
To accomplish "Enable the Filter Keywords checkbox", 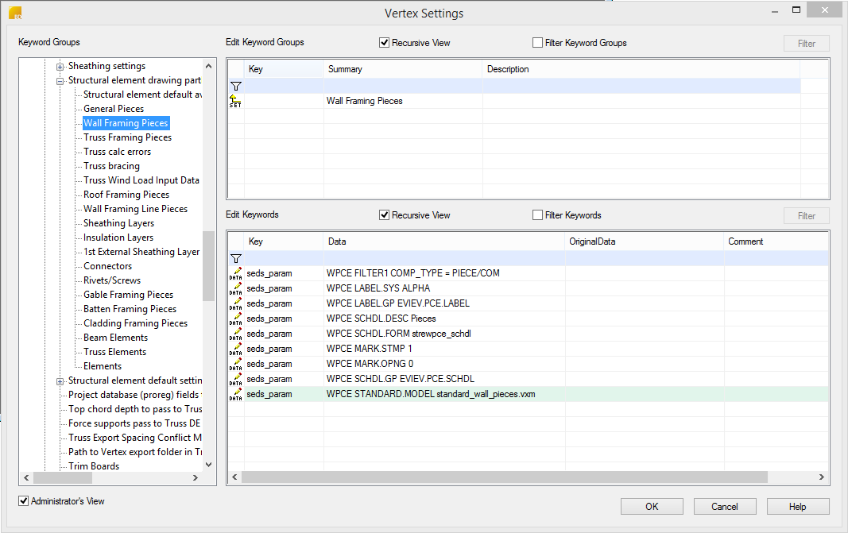I will point(538,215).
